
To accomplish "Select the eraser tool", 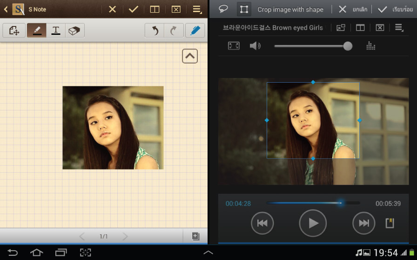I will [x=75, y=30].
